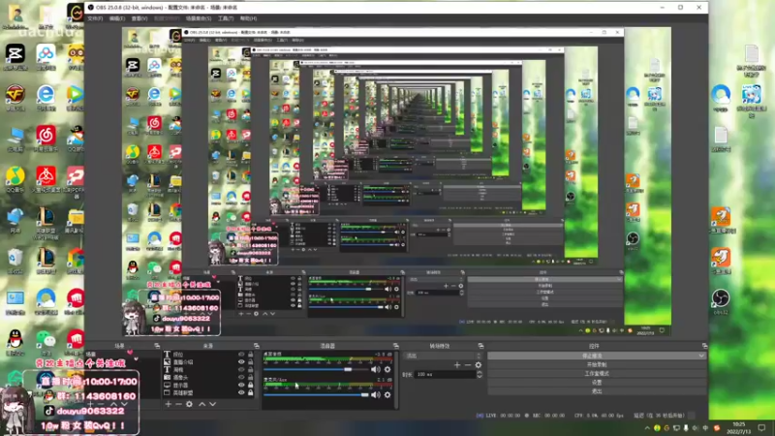Mute the microphone/Aux speaker icon
775x436 pixels.
point(376,394)
